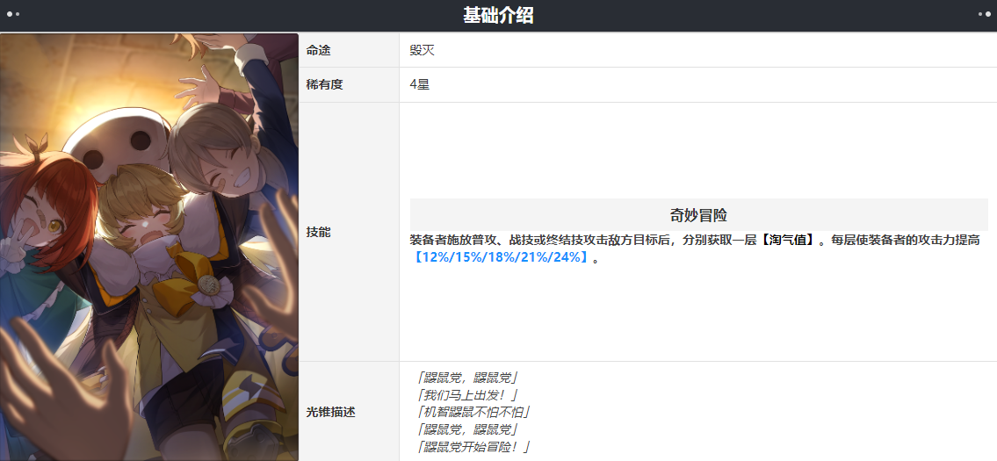Open the light cone artwork image
Image resolution: width=997 pixels, height=461 pixels.
[149, 247]
